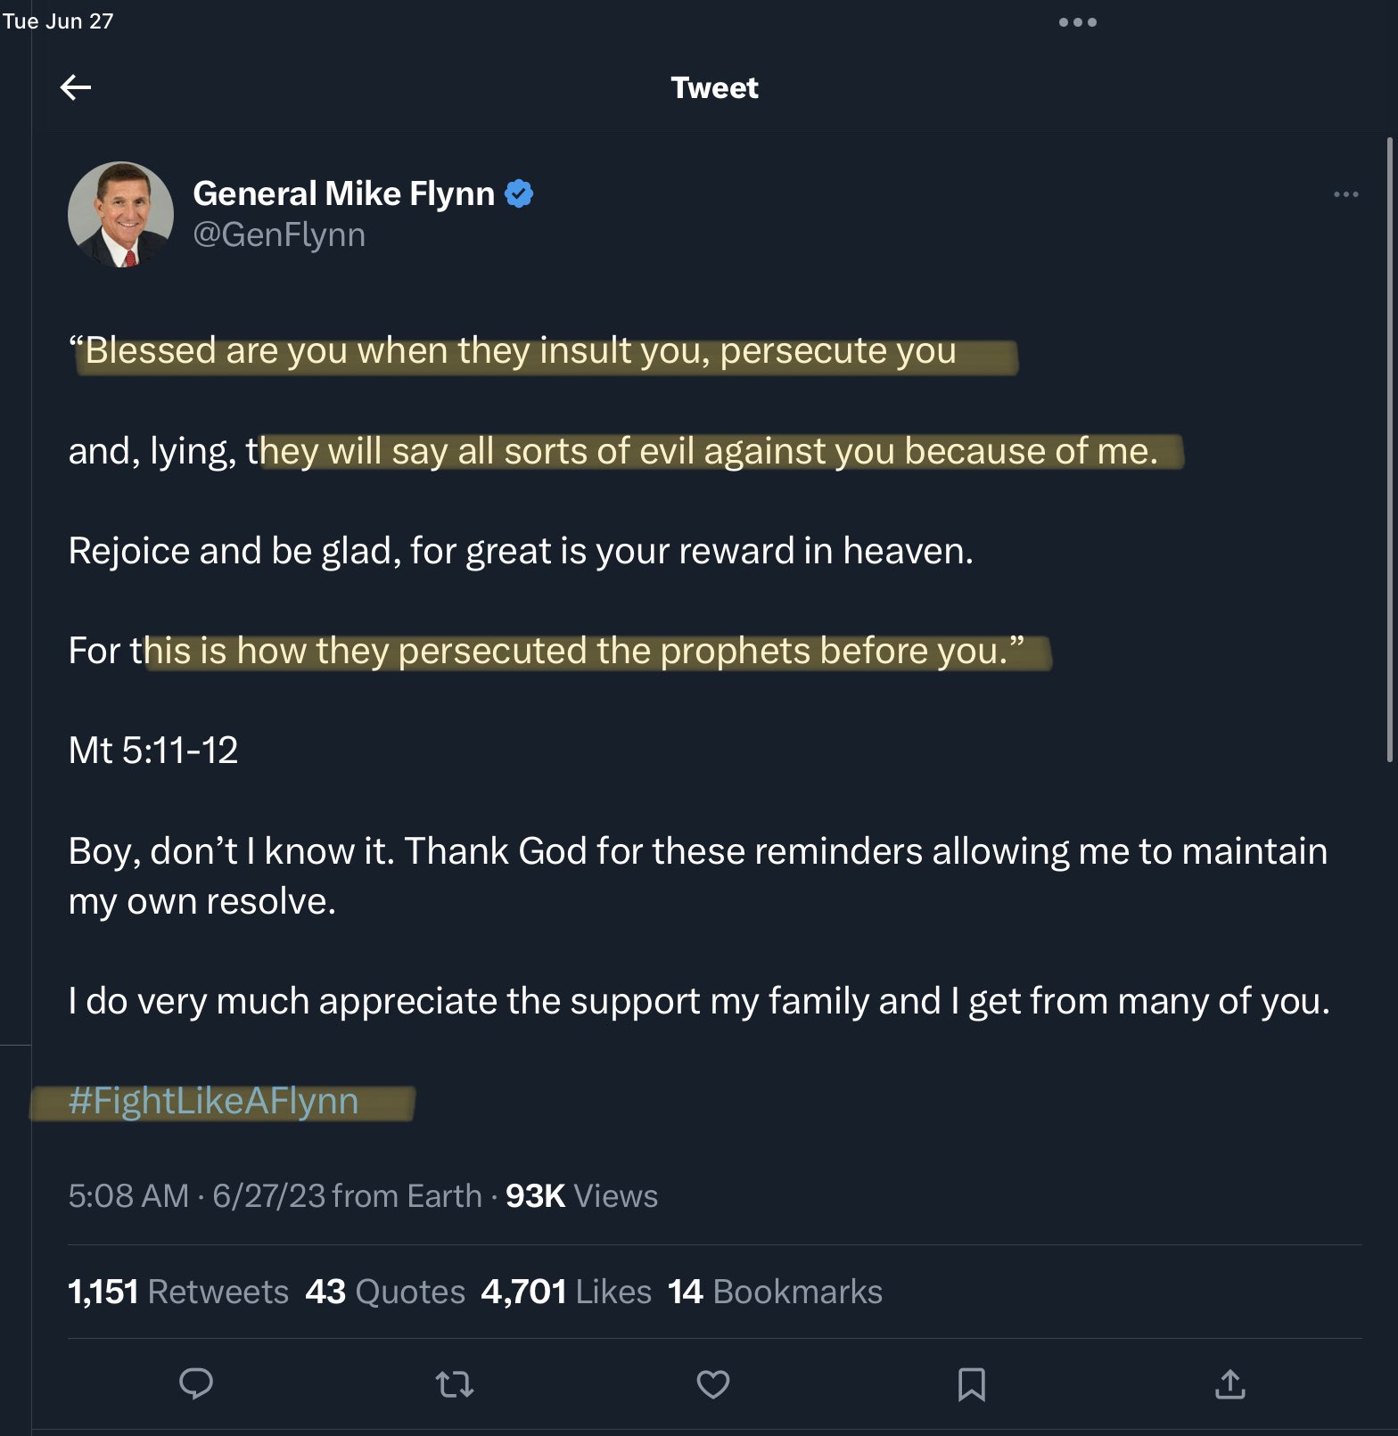View the 43 Quotes list
Image resolution: width=1398 pixels, height=1436 pixels.
tap(385, 1292)
